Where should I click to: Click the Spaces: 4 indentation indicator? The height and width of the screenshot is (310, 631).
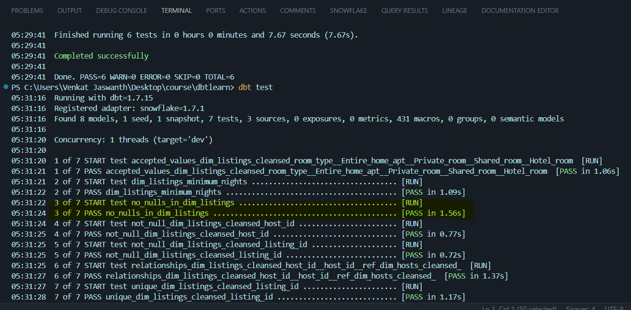(x=581, y=307)
